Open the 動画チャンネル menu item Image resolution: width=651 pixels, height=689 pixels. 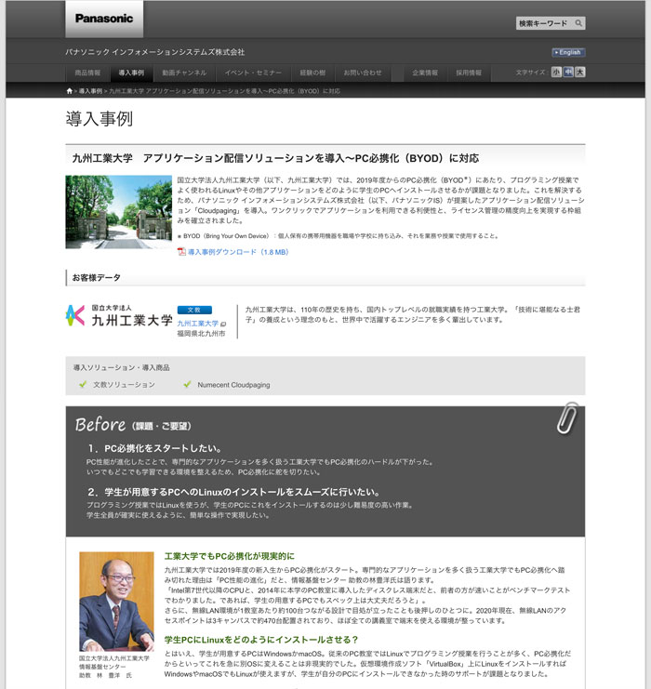[x=184, y=73]
